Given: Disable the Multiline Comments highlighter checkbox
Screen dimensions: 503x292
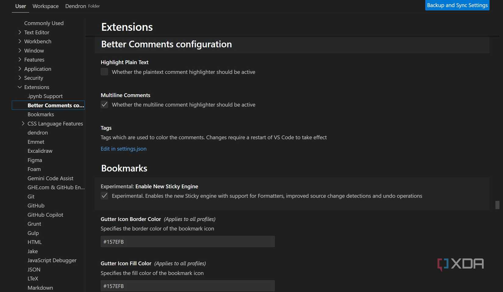Looking at the screenshot, I should pos(104,105).
